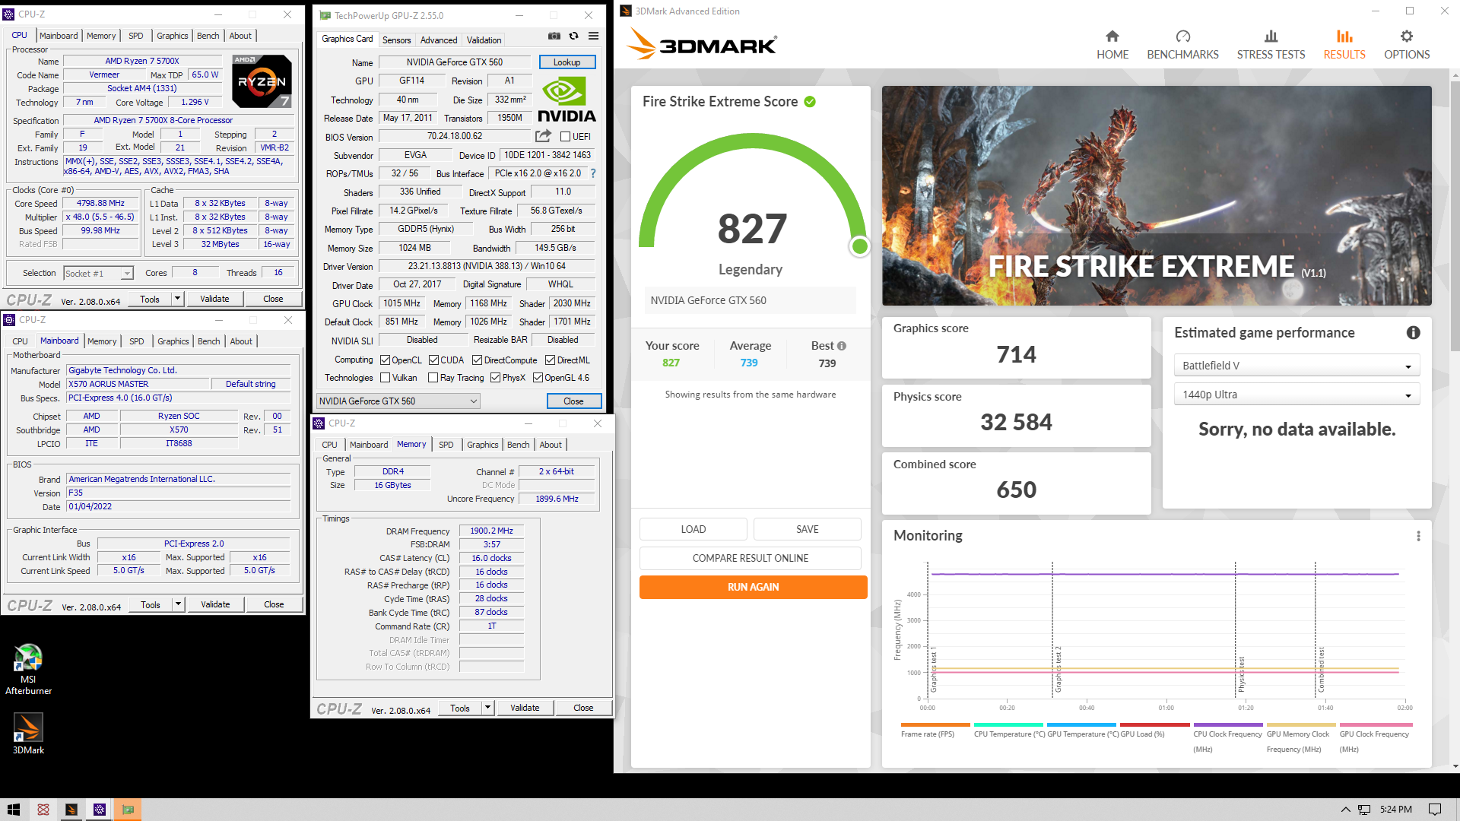This screenshot has height=821, width=1460.
Task: Toggle the OpenCL checkbox
Action: point(385,360)
